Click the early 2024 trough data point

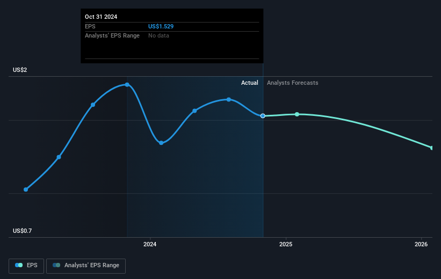tap(161, 143)
